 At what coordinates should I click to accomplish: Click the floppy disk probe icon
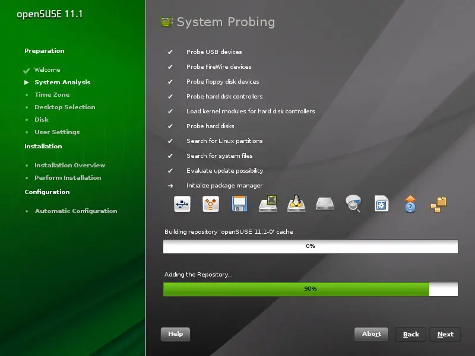(x=239, y=204)
